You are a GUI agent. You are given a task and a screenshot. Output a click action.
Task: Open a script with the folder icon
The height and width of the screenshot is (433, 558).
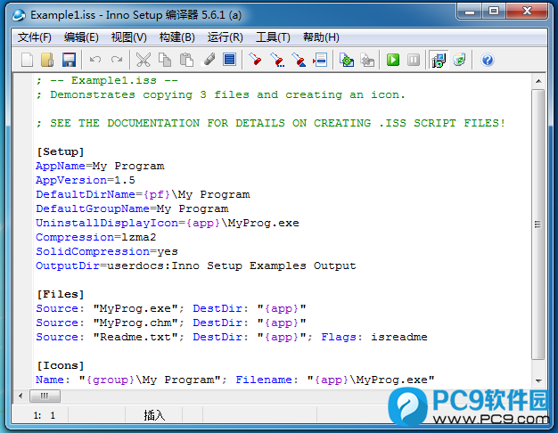pyautogui.click(x=47, y=60)
